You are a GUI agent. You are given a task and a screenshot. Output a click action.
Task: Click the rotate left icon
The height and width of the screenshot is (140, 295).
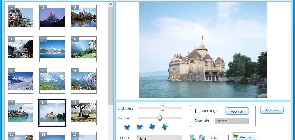click(x=127, y=127)
